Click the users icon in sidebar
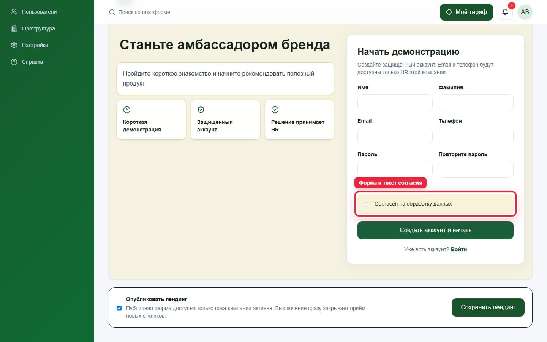547x342 pixels. coord(14,12)
